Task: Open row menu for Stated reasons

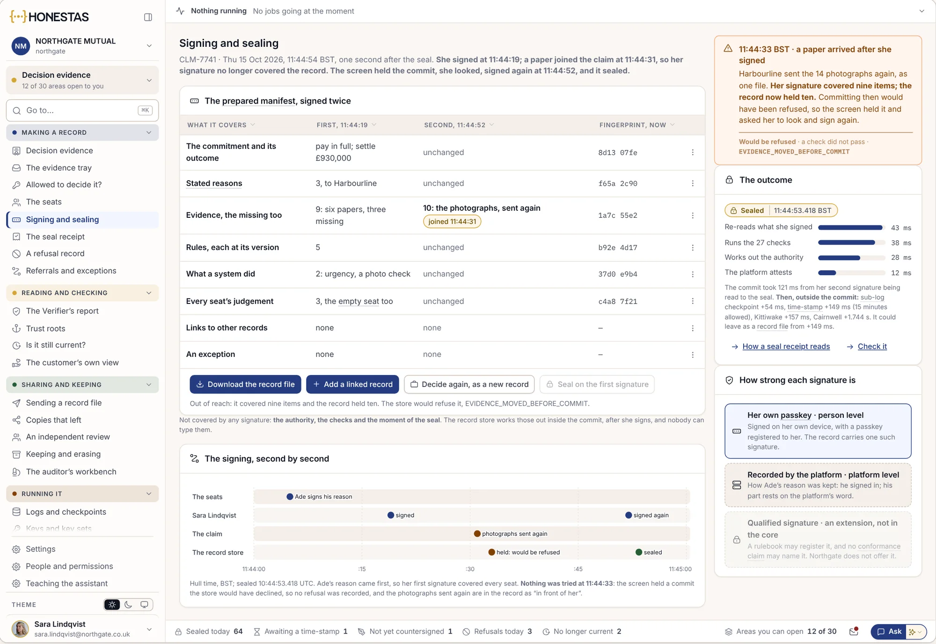Action: click(x=693, y=184)
